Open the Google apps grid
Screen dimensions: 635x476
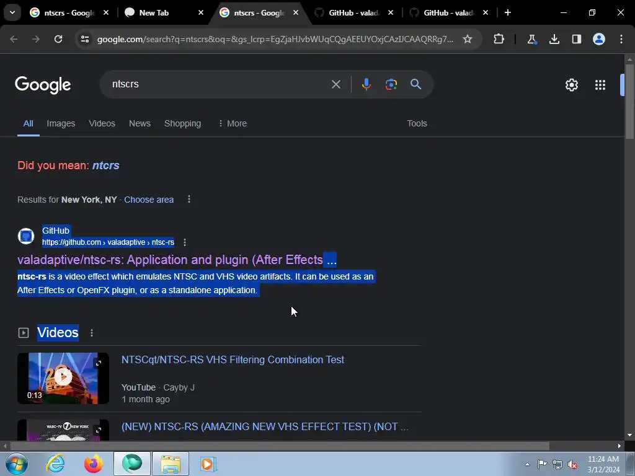click(600, 84)
